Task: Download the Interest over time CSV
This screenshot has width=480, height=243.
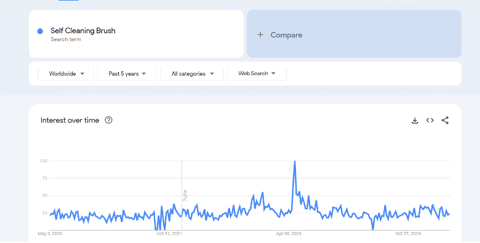Action: (415, 121)
